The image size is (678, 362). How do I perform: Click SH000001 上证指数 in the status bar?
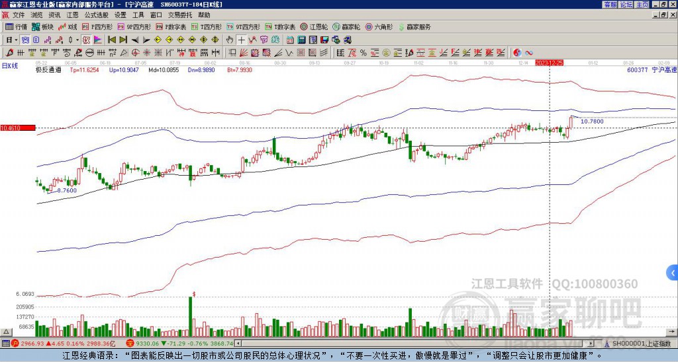coord(641,344)
